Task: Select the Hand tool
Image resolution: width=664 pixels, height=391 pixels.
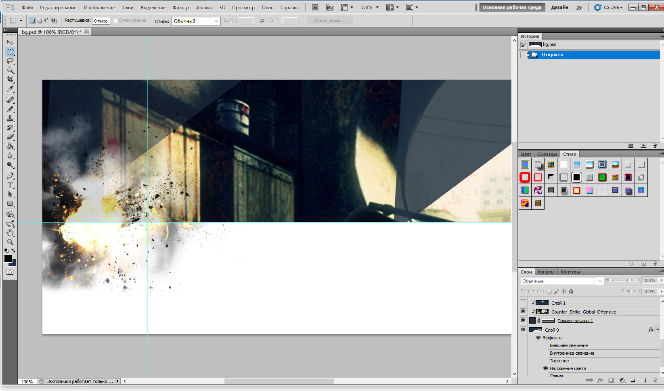Action: [10, 233]
